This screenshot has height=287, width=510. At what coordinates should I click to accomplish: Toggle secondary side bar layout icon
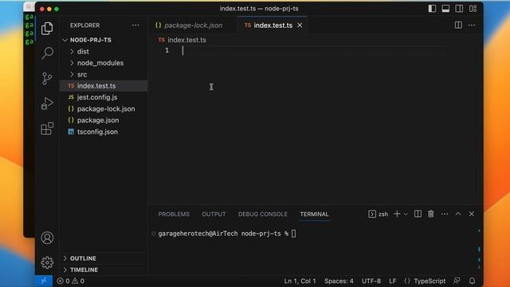click(x=459, y=9)
